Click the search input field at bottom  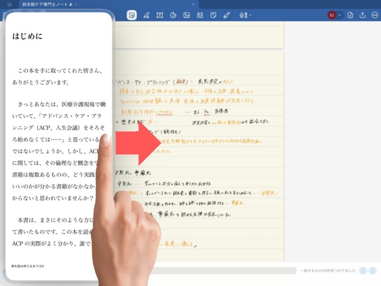coord(224,271)
